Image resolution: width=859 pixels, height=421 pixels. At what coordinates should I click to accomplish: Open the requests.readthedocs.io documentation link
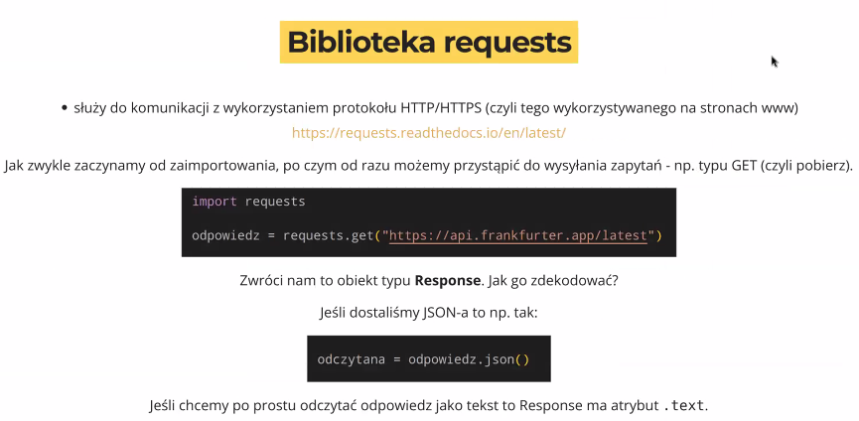pyautogui.click(x=428, y=133)
